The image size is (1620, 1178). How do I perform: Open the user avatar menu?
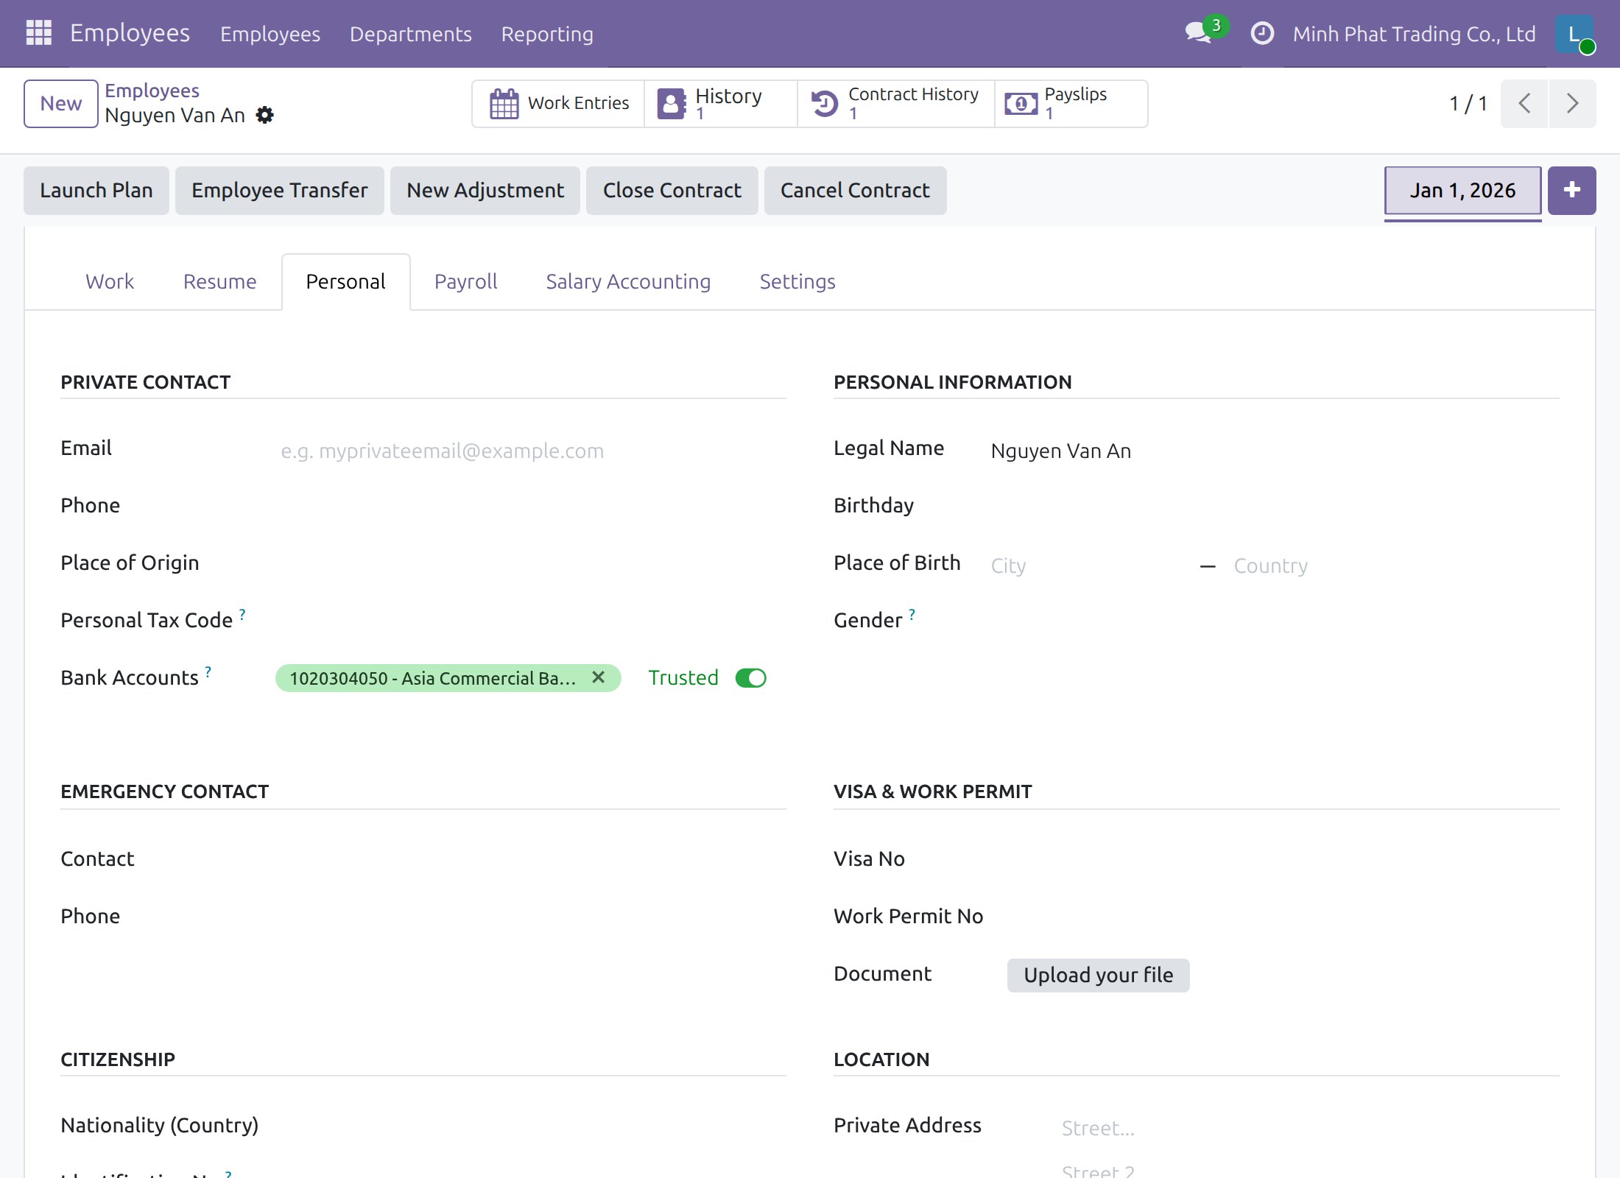pyautogui.click(x=1574, y=34)
